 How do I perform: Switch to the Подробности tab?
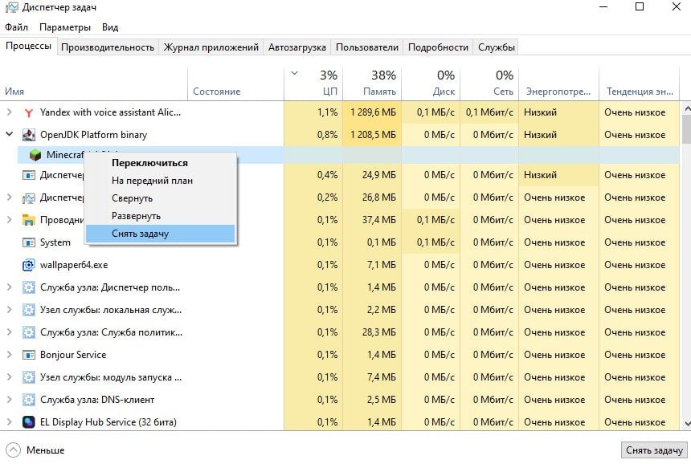(x=438, y=47)
